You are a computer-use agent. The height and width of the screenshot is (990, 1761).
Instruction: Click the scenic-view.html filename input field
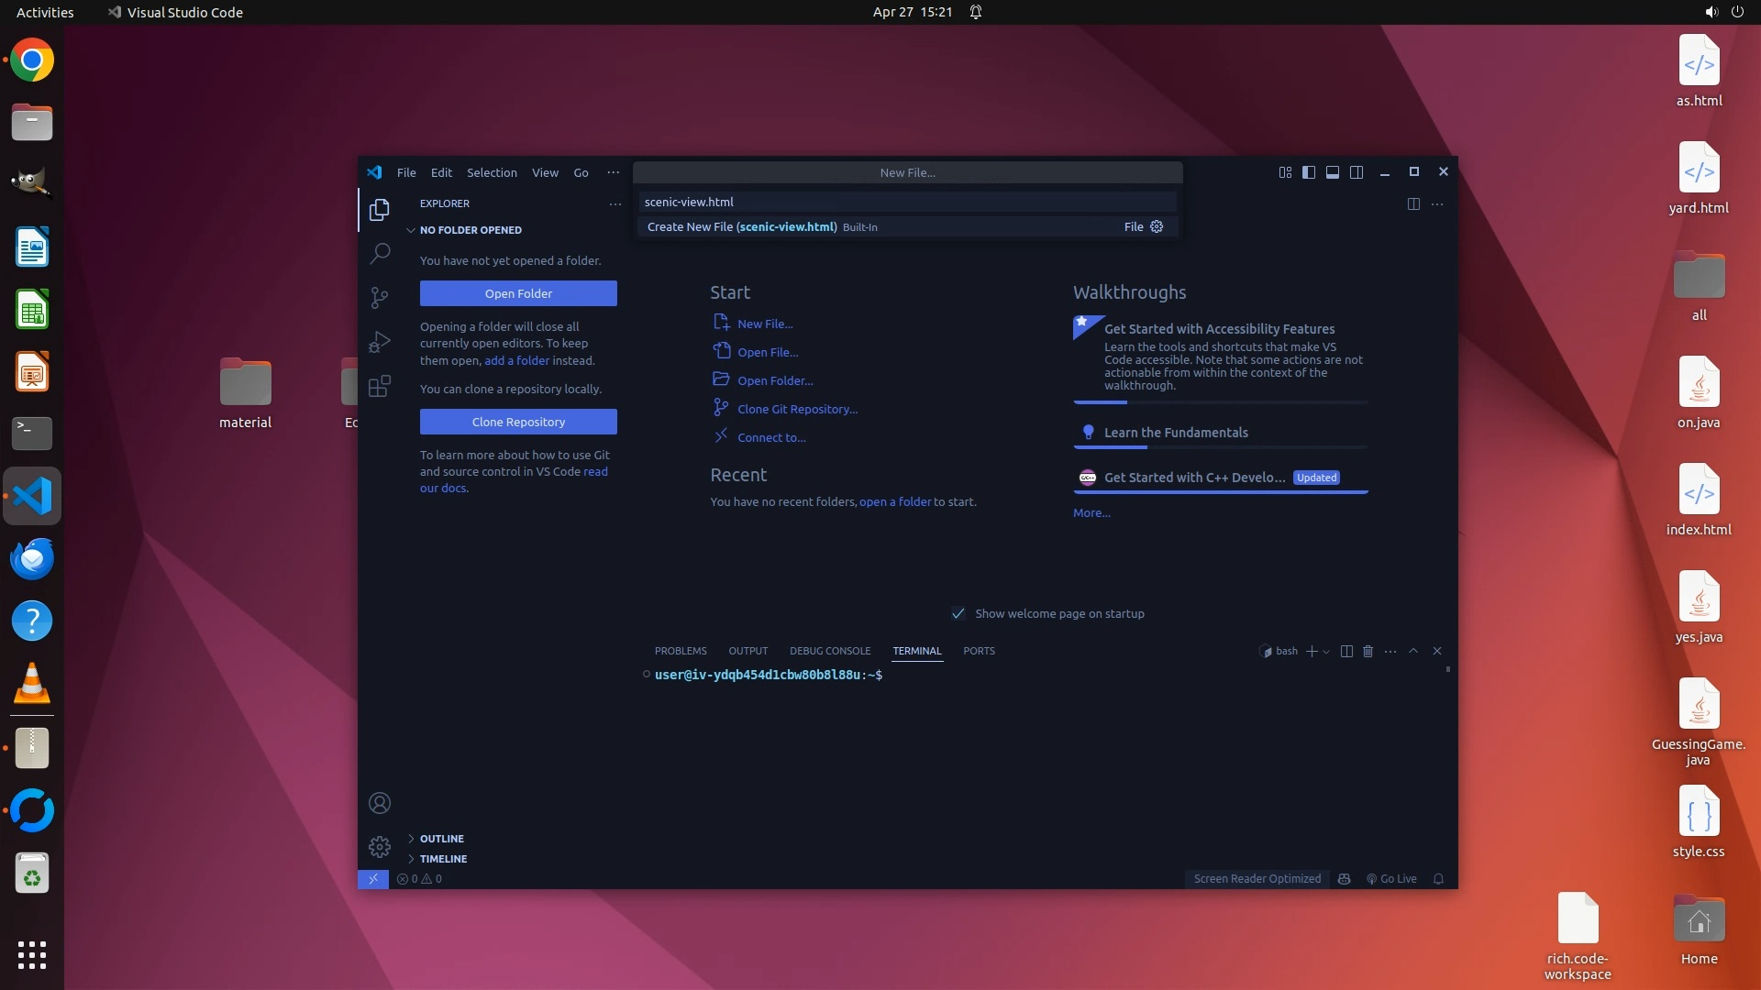pos(907,202)
